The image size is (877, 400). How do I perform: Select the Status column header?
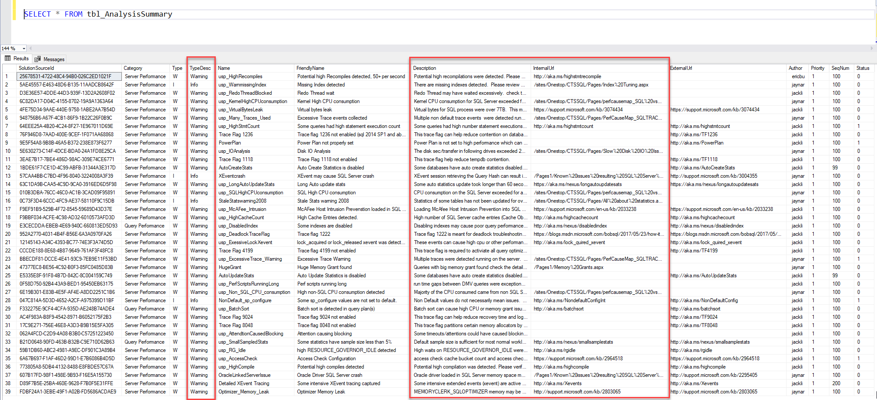click(x=864, y=68)
